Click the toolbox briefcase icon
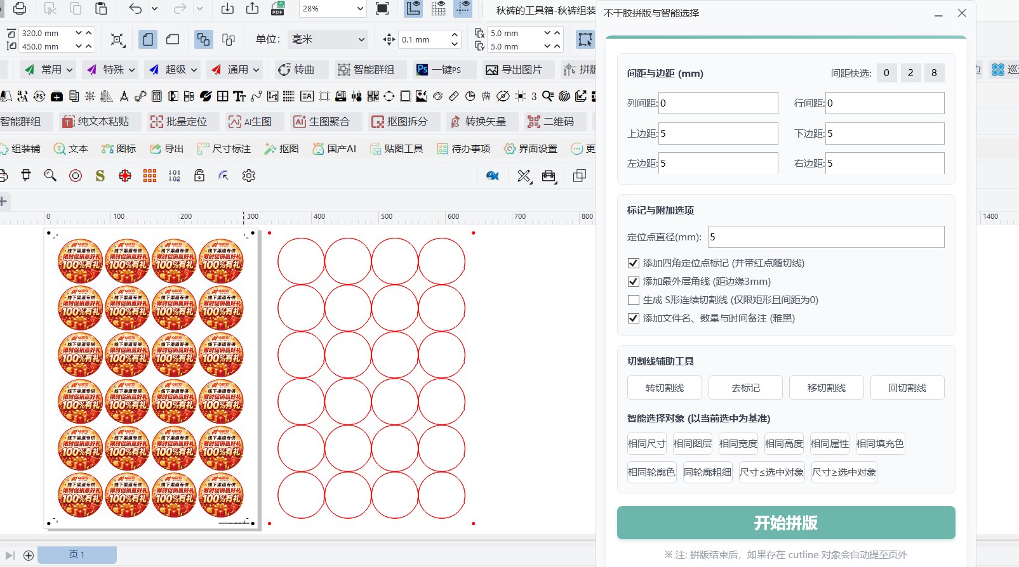This screenshot has height=567, width=1019. click(x=549, y=176)
